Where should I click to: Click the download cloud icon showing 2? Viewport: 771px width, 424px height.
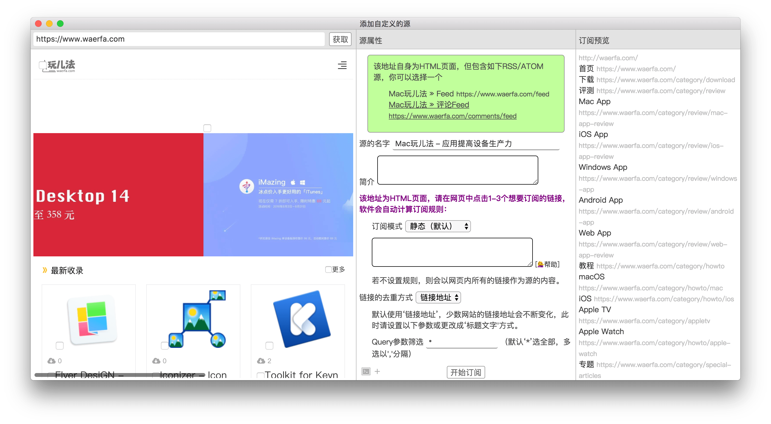(261, 360)
